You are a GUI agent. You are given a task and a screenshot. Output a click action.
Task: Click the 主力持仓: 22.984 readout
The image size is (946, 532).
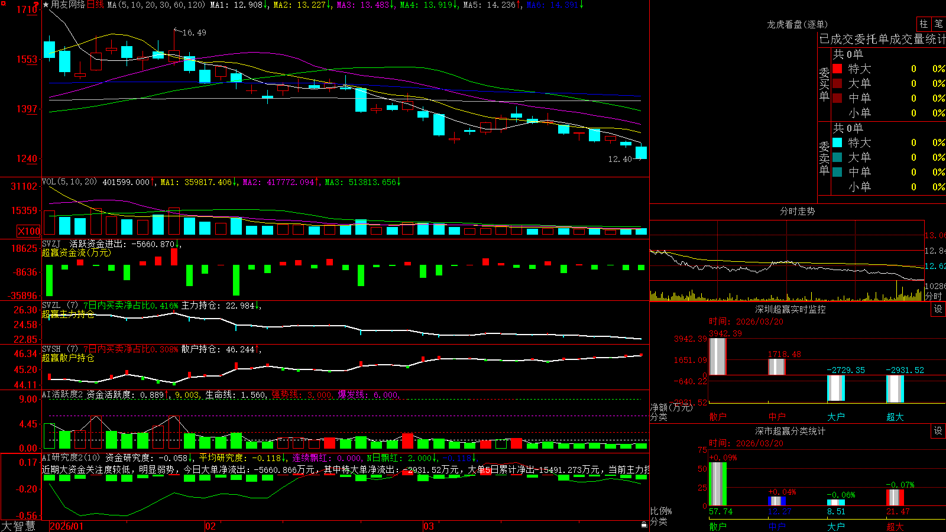221,306
